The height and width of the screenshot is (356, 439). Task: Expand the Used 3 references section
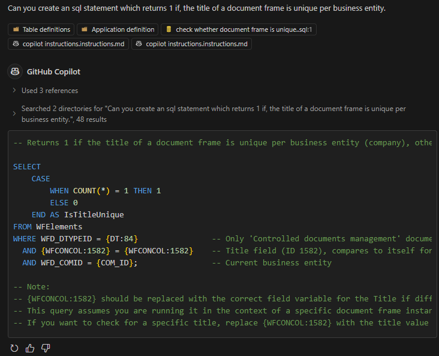tap(14, 90)
